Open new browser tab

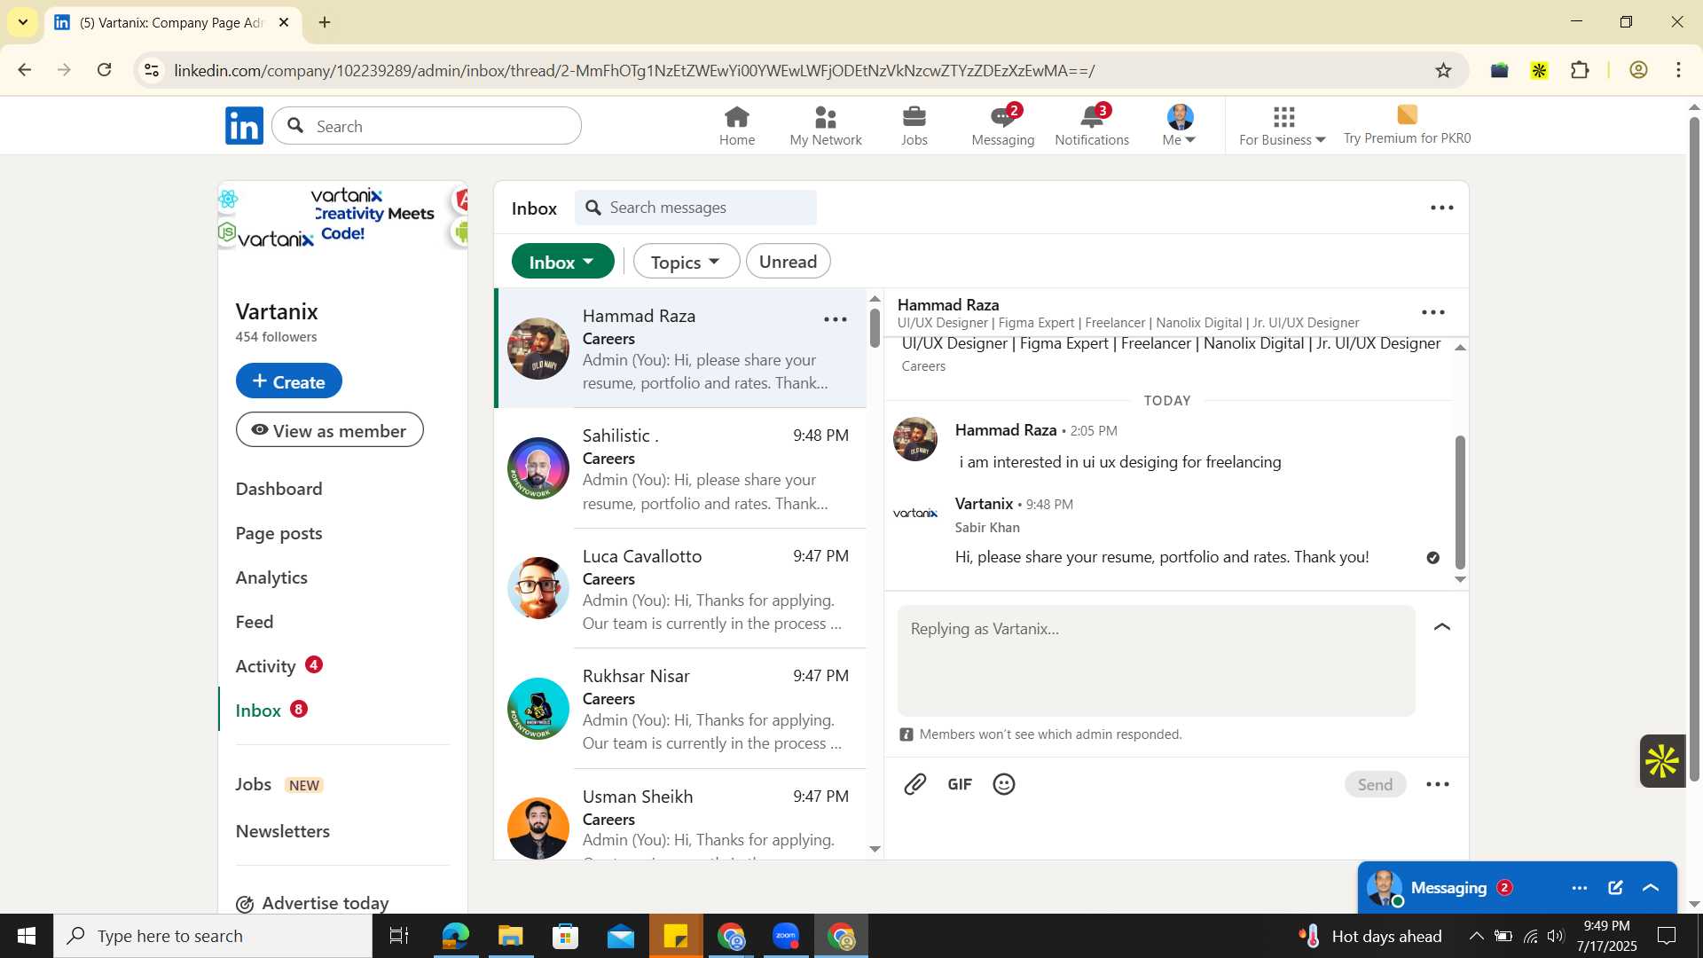[x=325, y=22]
